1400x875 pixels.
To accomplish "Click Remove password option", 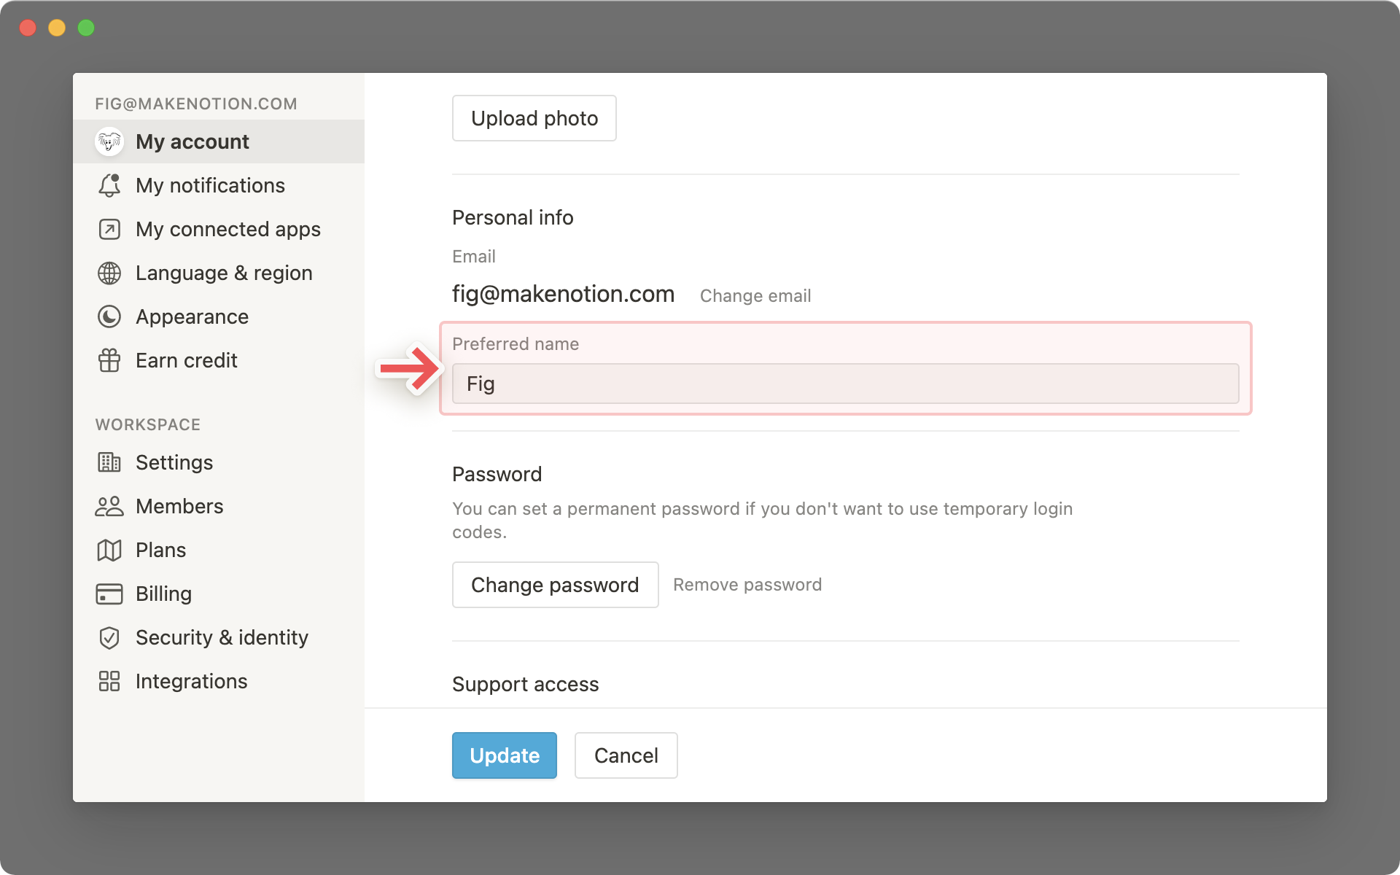I will click(x=747, y=583).
